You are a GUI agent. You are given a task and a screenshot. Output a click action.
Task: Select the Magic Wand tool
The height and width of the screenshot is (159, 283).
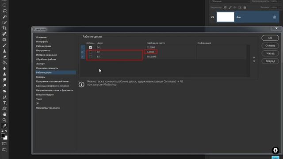(x=4, y=17)
